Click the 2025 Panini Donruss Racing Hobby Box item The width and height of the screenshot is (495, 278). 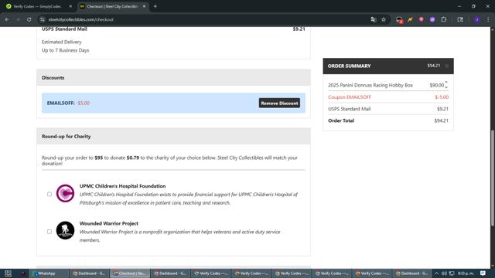(370, 85)
